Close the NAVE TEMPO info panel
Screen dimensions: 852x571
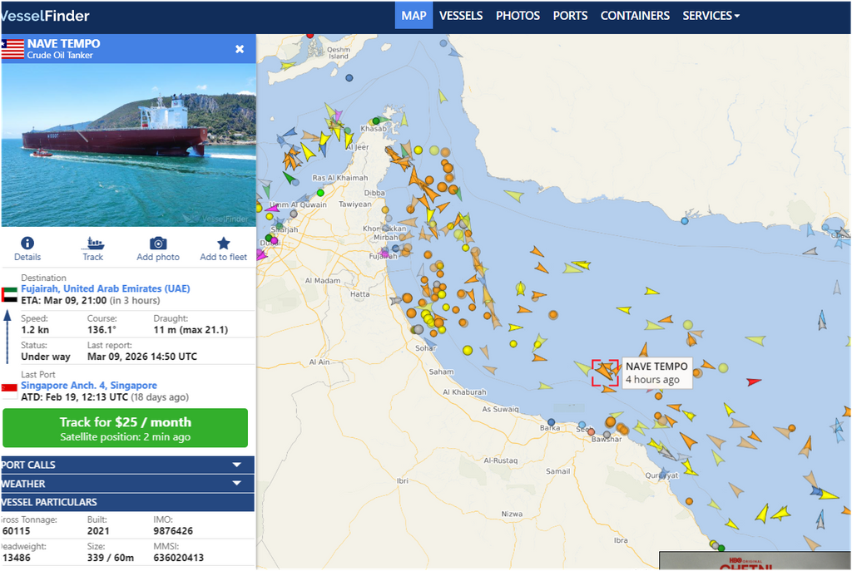coord(240,49)
